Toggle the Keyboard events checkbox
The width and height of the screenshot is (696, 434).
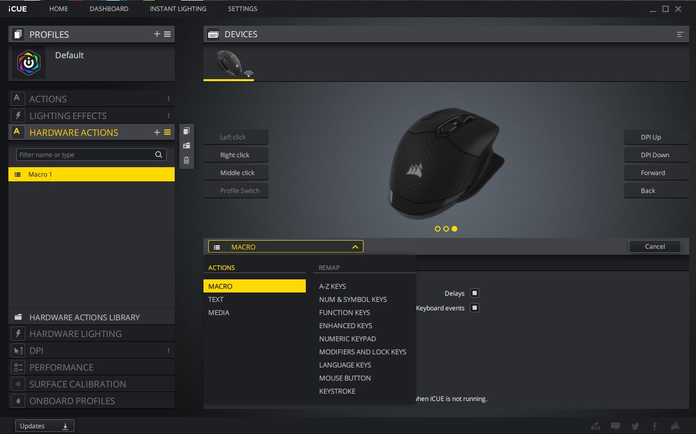point(475,308)
